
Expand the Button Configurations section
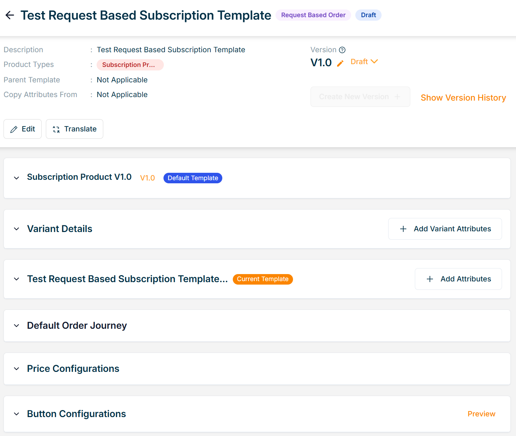click(16, 414)
